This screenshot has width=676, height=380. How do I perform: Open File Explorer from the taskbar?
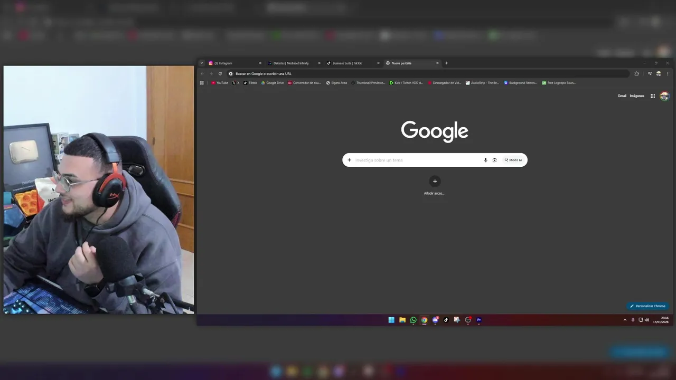(402, 320)
